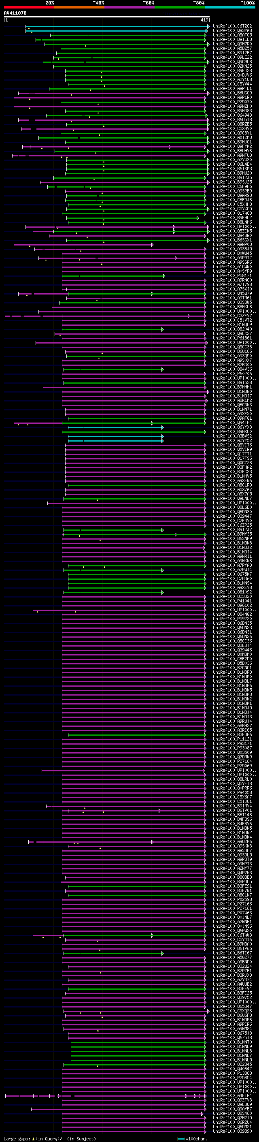Image resolution: width=259 pixels, height=1142 pixels.
Task: Select the UniRef100_P25069 entry
Action: pyautogui.click(x=232, y=766)
